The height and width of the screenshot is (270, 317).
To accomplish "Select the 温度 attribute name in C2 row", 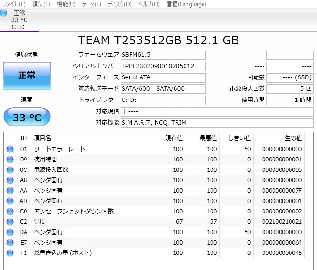I will pos(40,222).
